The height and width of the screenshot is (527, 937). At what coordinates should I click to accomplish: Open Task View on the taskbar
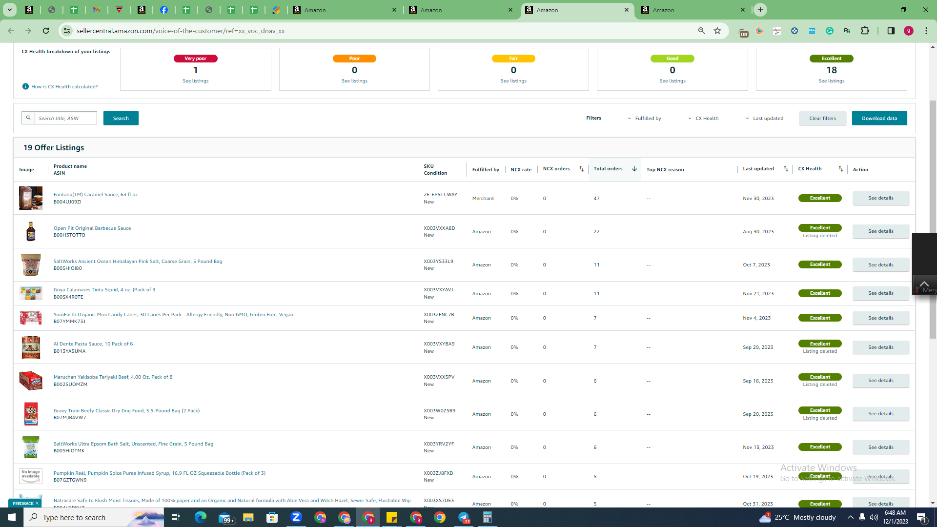pos(176,517)
